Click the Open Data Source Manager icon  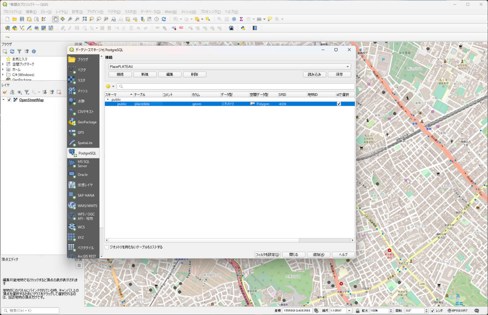[7, 28]
